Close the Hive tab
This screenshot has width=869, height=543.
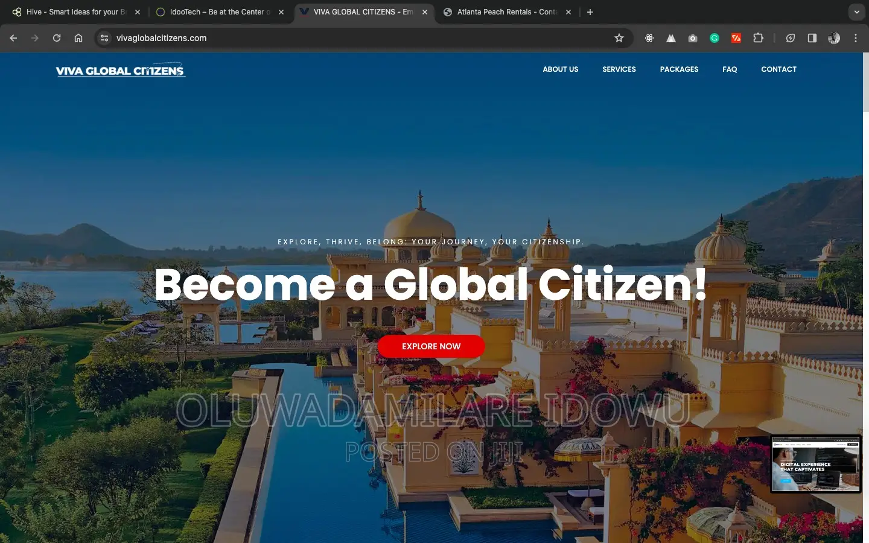(x=138, y=12)
